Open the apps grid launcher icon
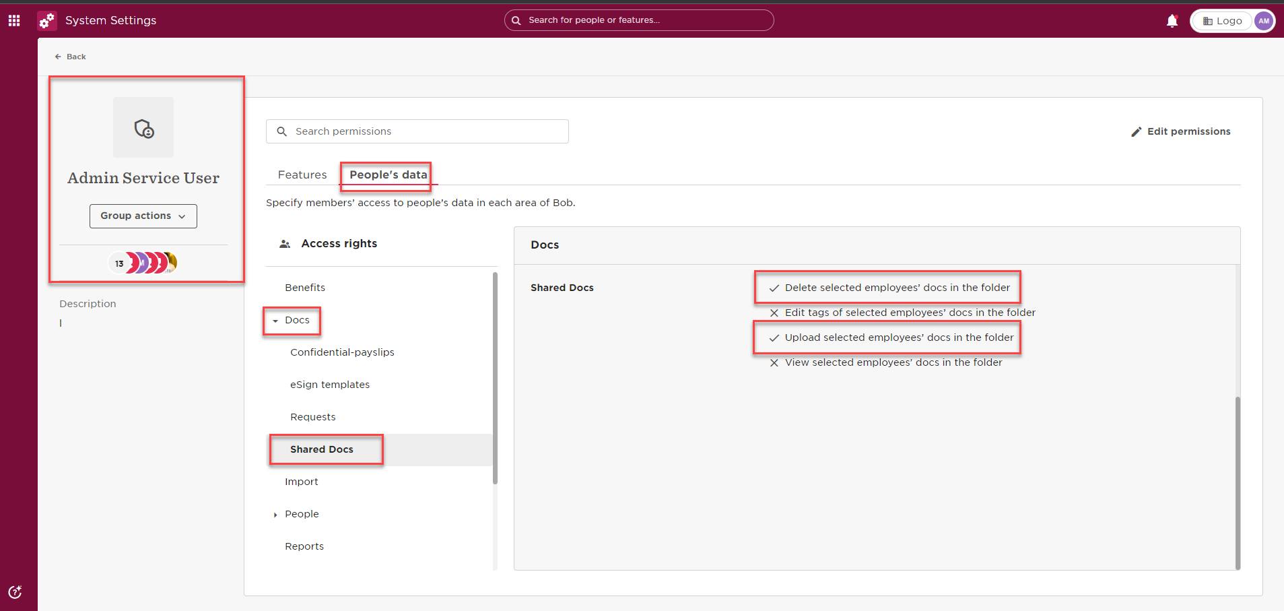 click(x=14, y=21)
